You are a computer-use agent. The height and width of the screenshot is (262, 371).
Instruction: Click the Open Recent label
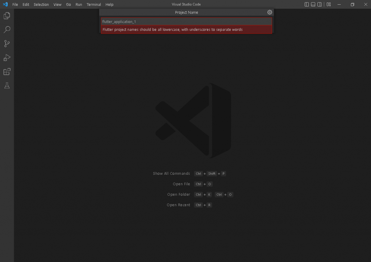click(x=178, y=205)
